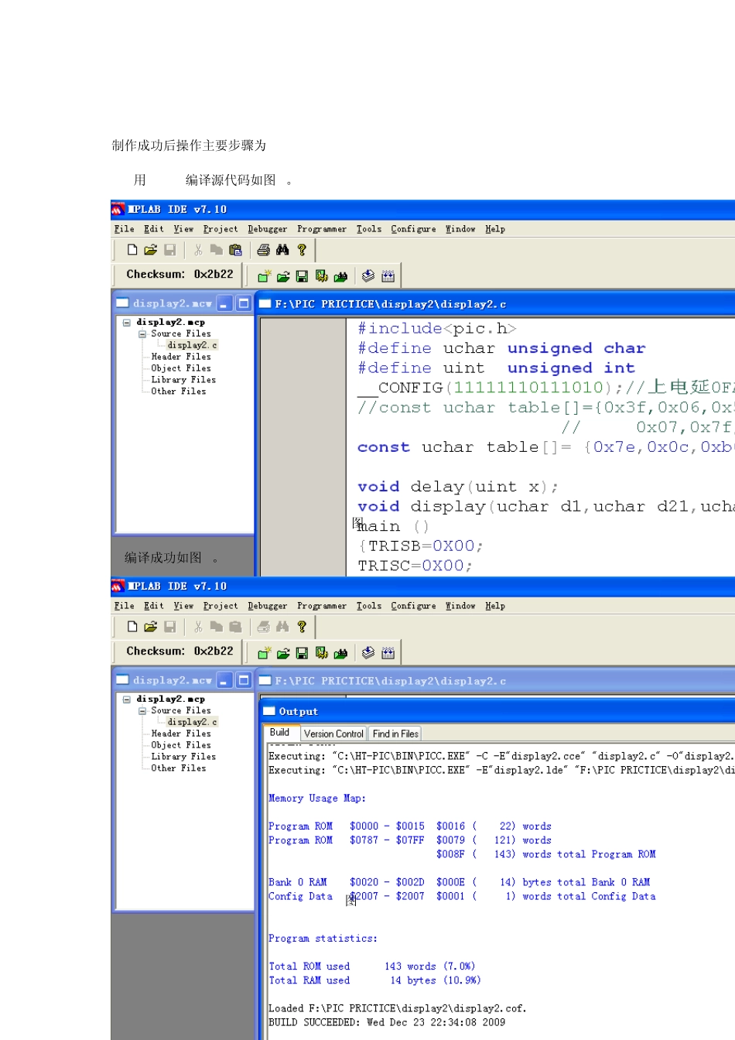Maximize display2.mcw panel in upper window
735x1040 pixels.
[x=244, y=303]
